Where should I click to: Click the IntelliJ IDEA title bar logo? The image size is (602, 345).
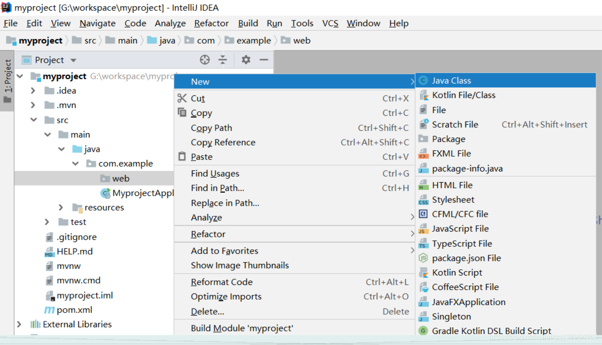click(6, 7)
